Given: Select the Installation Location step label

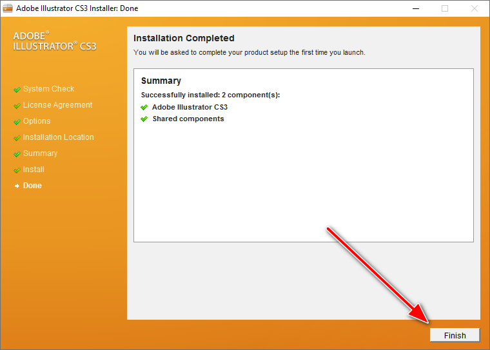Looking at the screenshot, I should coord(58,137).
